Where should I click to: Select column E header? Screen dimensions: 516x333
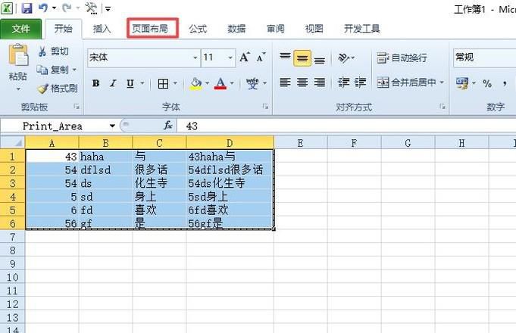(x=301, y=143)
